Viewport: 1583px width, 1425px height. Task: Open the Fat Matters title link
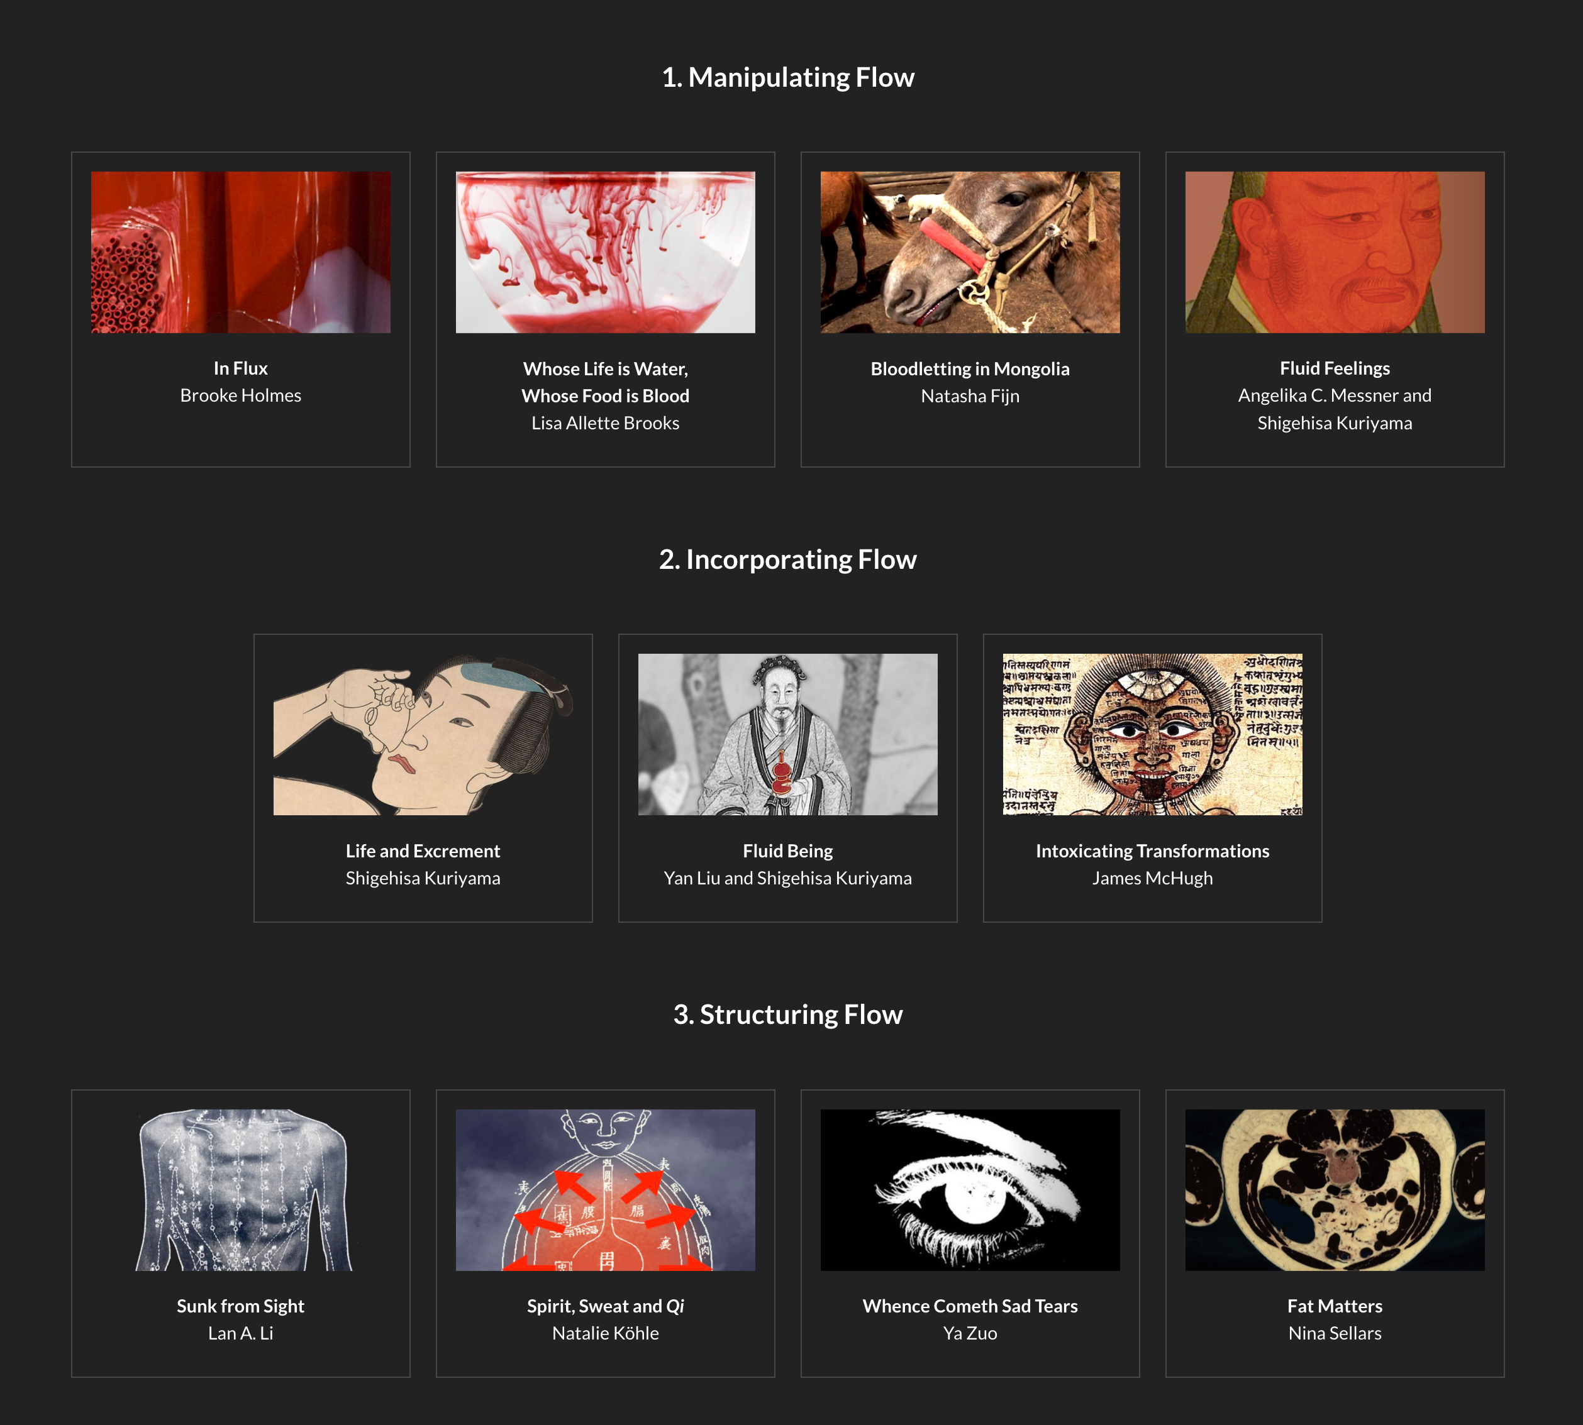(1335, 1306)
